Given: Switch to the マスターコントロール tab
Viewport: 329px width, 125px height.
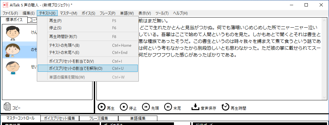Looking at the screenshot, I should (21, 118).
